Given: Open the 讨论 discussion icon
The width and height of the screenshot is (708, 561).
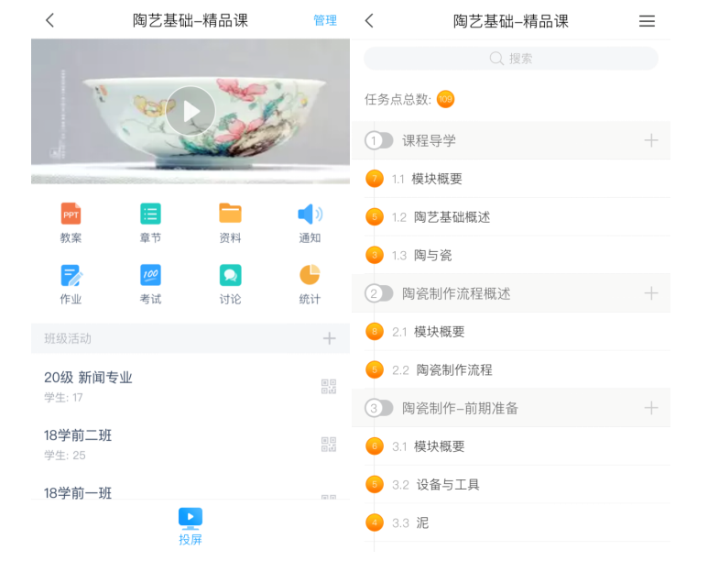Looking at the screenshot, I should coord(230,275).
